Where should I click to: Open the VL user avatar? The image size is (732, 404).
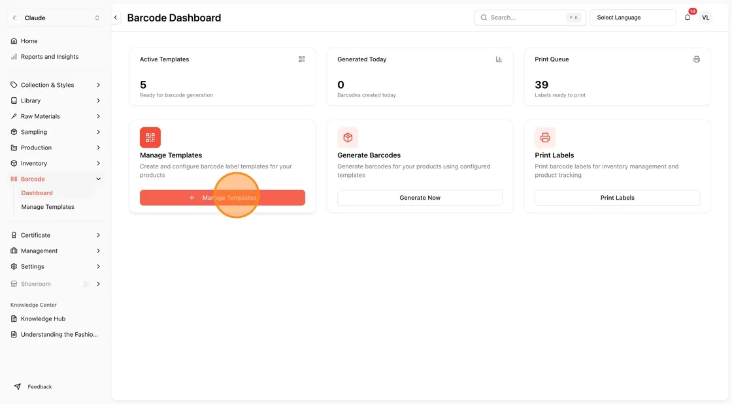(706, 18)
